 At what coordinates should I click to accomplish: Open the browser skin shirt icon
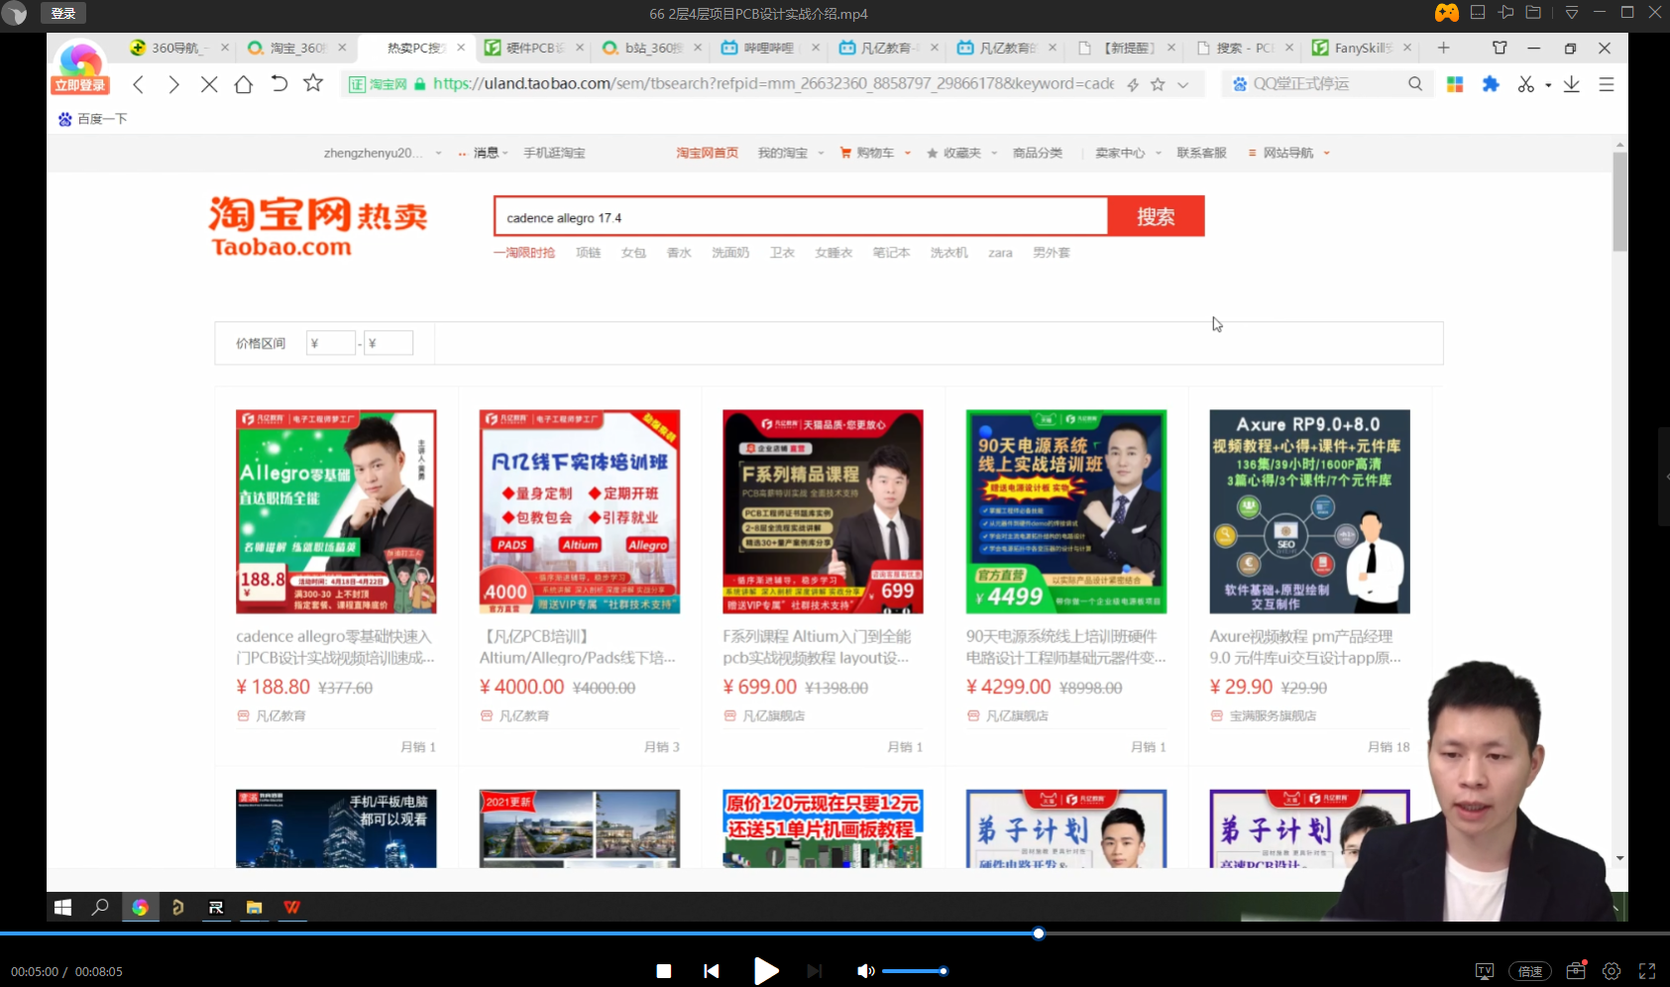point(1500,48)
